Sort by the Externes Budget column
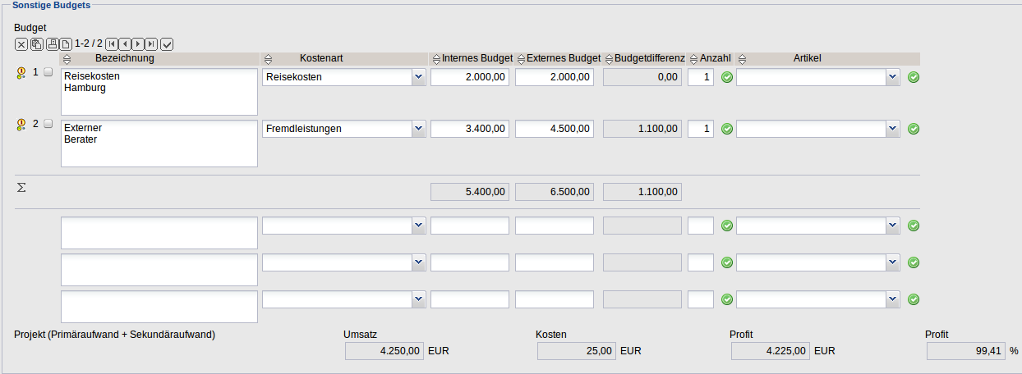This screenshot has height=374, width=1022. click(520, 59)
